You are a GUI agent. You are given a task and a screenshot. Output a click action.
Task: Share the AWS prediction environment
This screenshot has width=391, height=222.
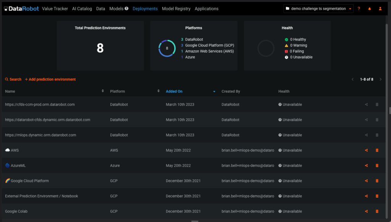pos(366,150)
